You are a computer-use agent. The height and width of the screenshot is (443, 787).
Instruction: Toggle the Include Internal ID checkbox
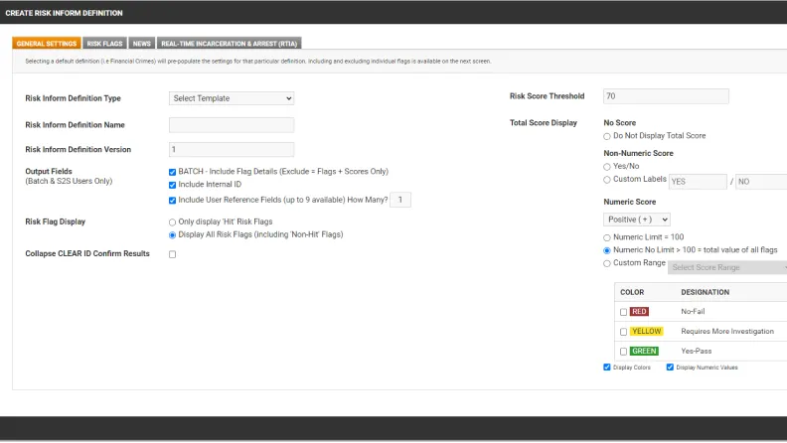pos(173,185)
